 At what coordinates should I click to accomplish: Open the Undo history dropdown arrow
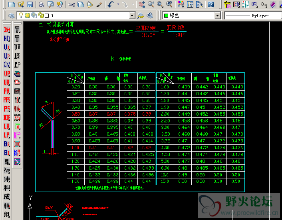118,4
